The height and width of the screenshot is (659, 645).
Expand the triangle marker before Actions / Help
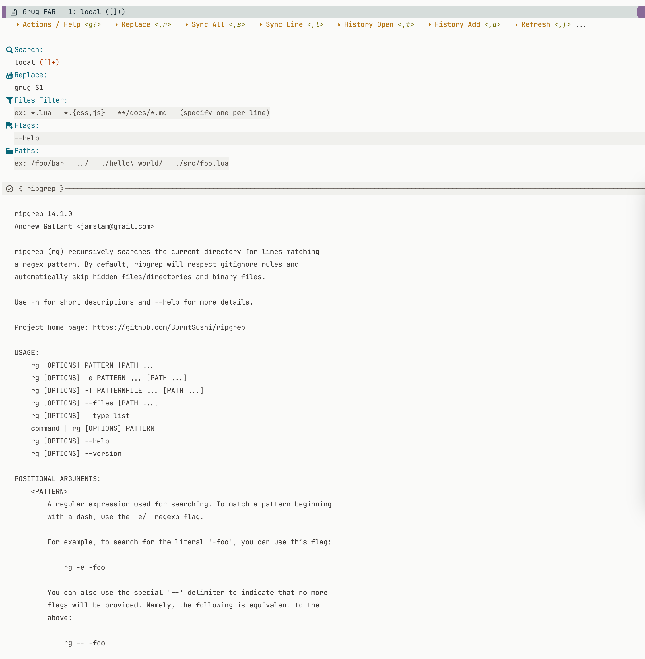coord(18,24)
